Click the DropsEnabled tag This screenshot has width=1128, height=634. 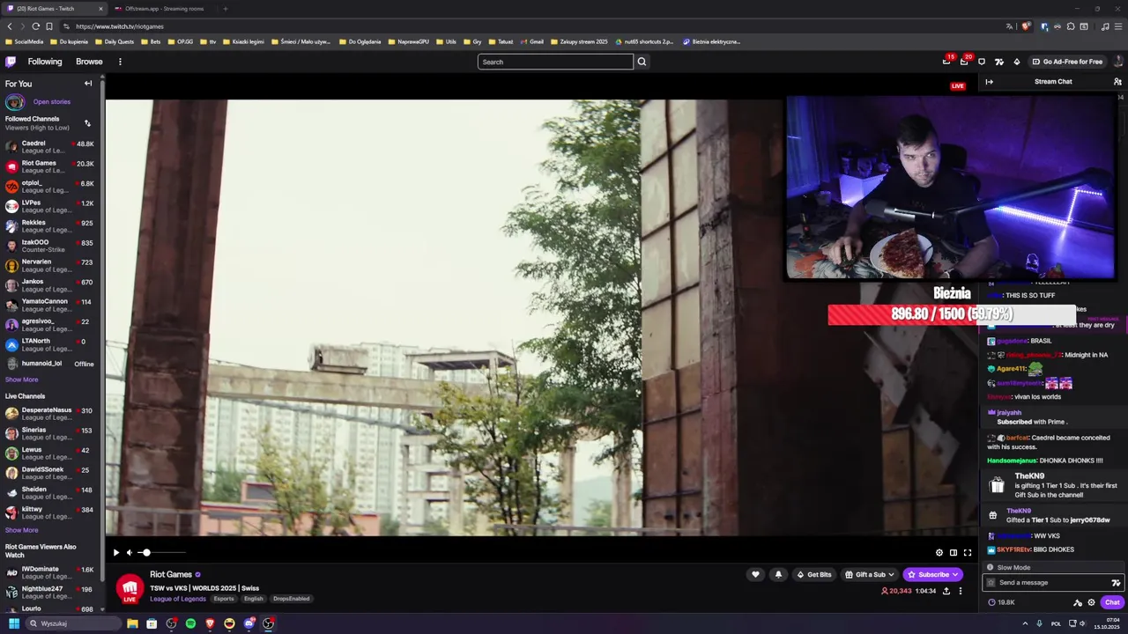click(292, 599)
